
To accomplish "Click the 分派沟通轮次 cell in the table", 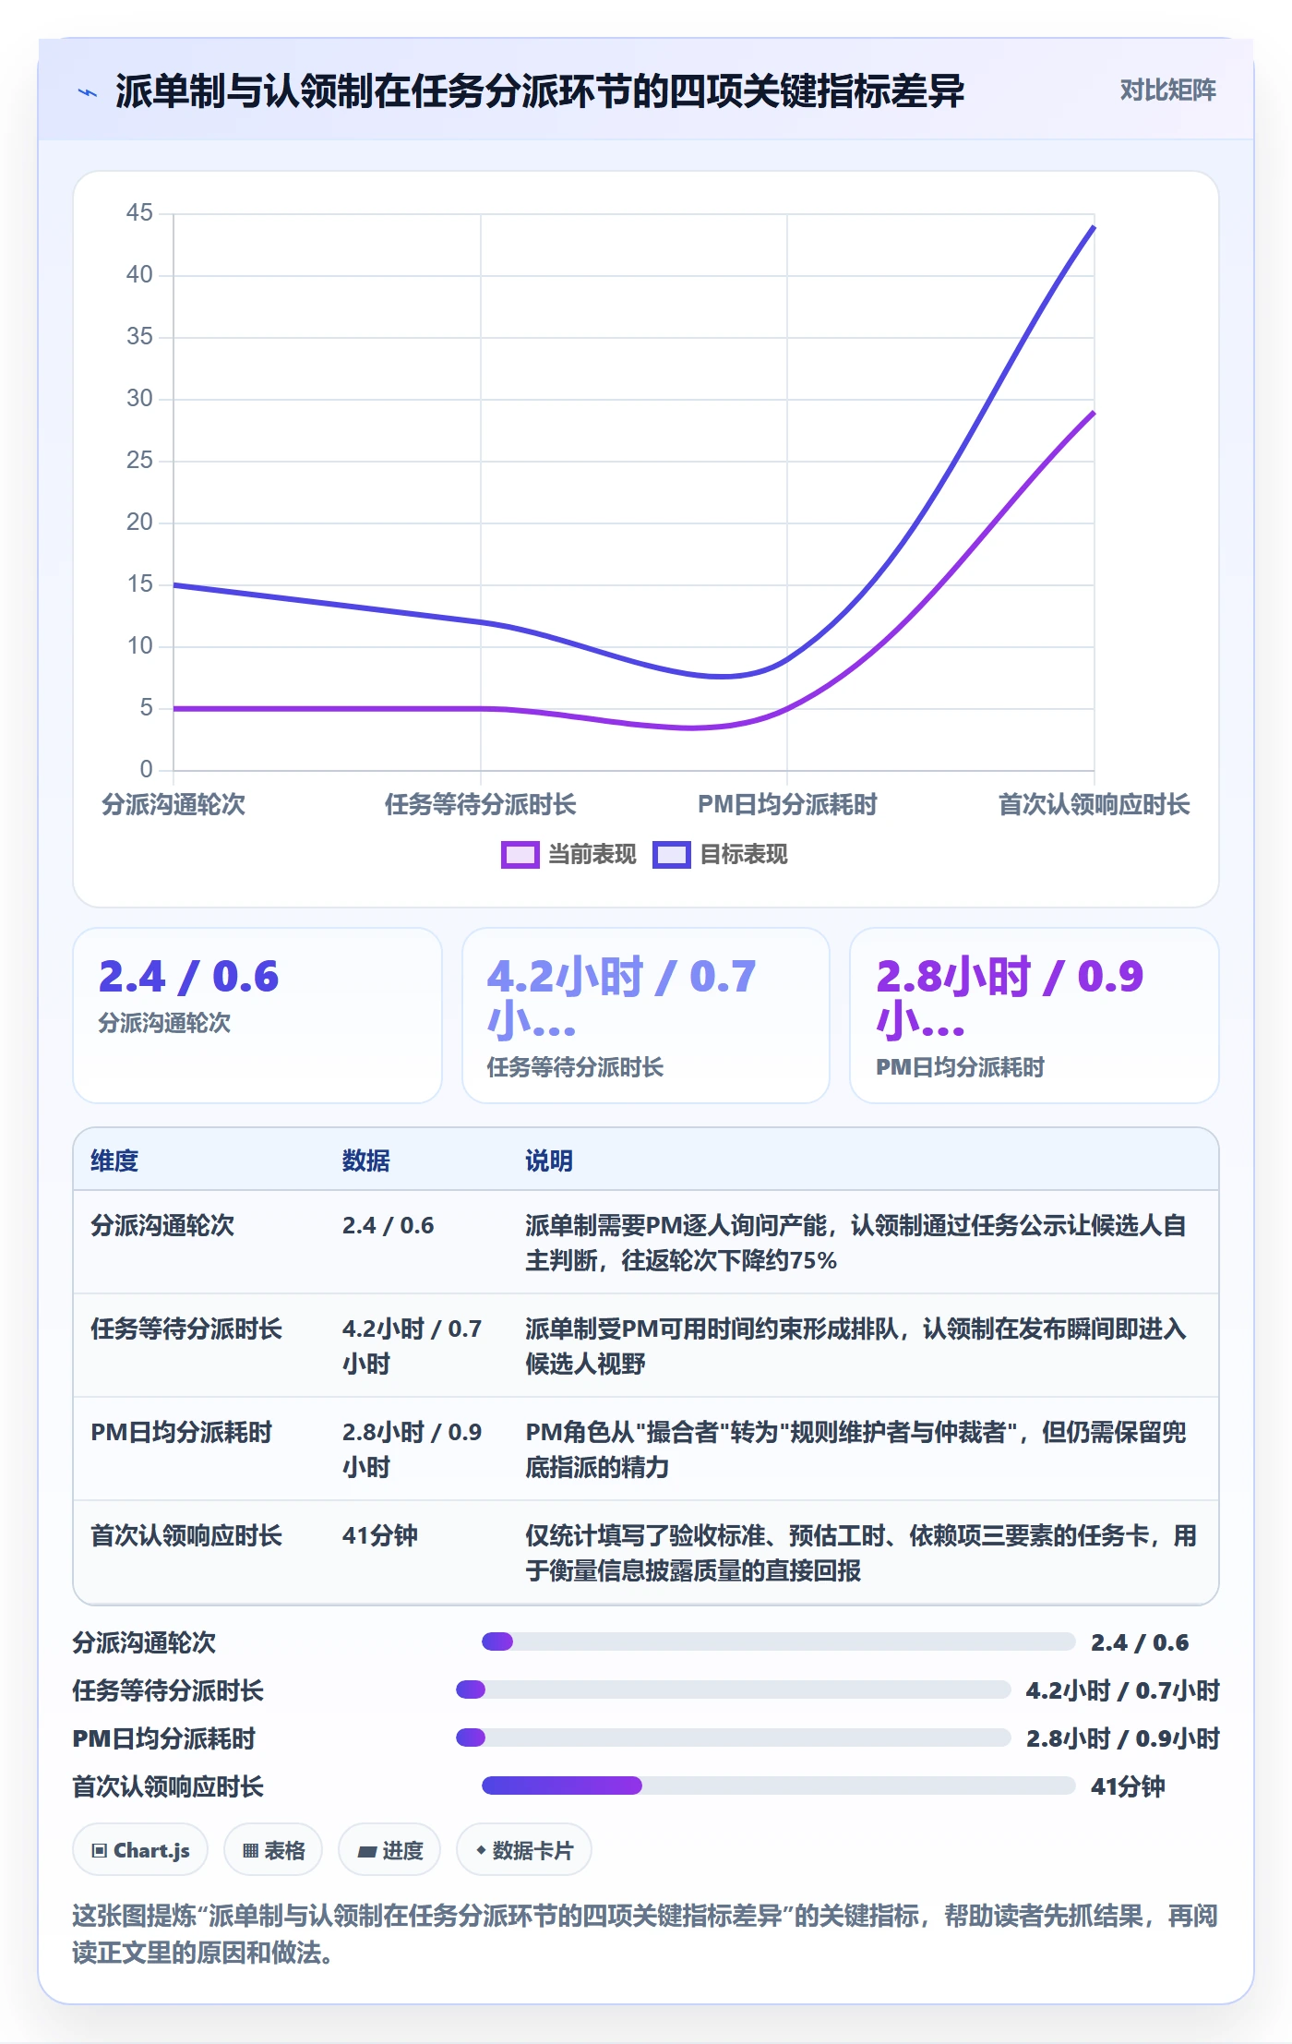I will point(162,1225).
